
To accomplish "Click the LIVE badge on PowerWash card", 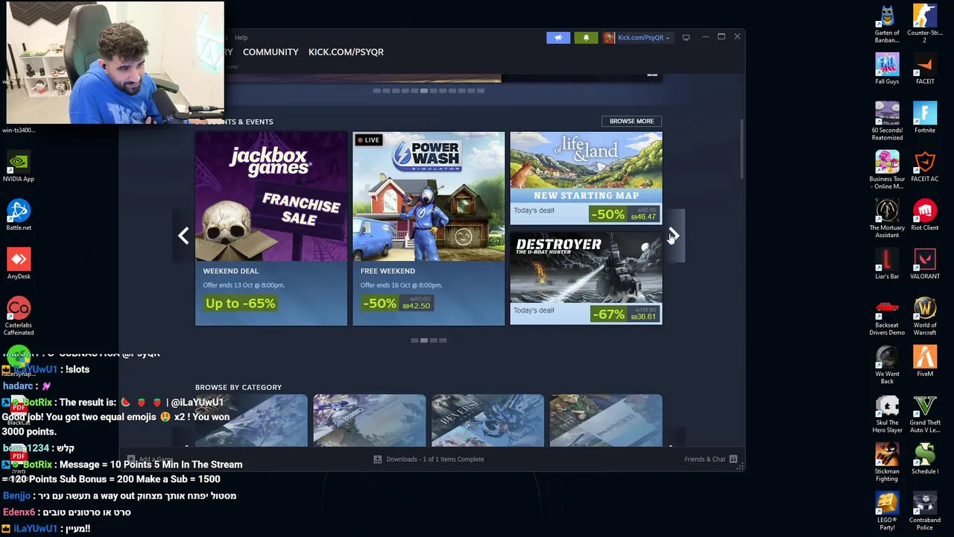I will (368, 140).
